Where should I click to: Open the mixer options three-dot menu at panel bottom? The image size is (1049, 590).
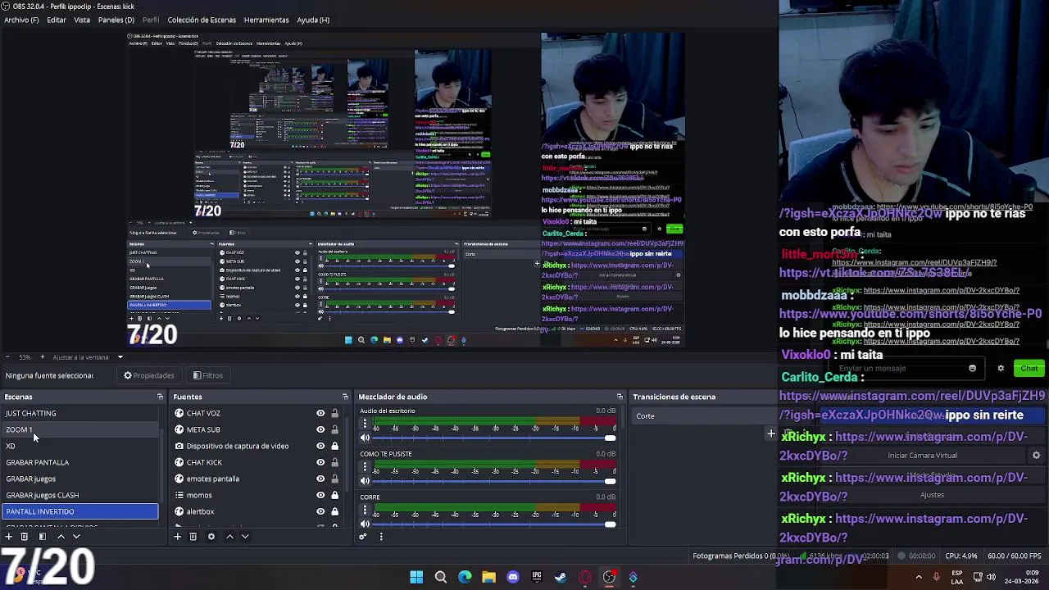pos(381,537)
